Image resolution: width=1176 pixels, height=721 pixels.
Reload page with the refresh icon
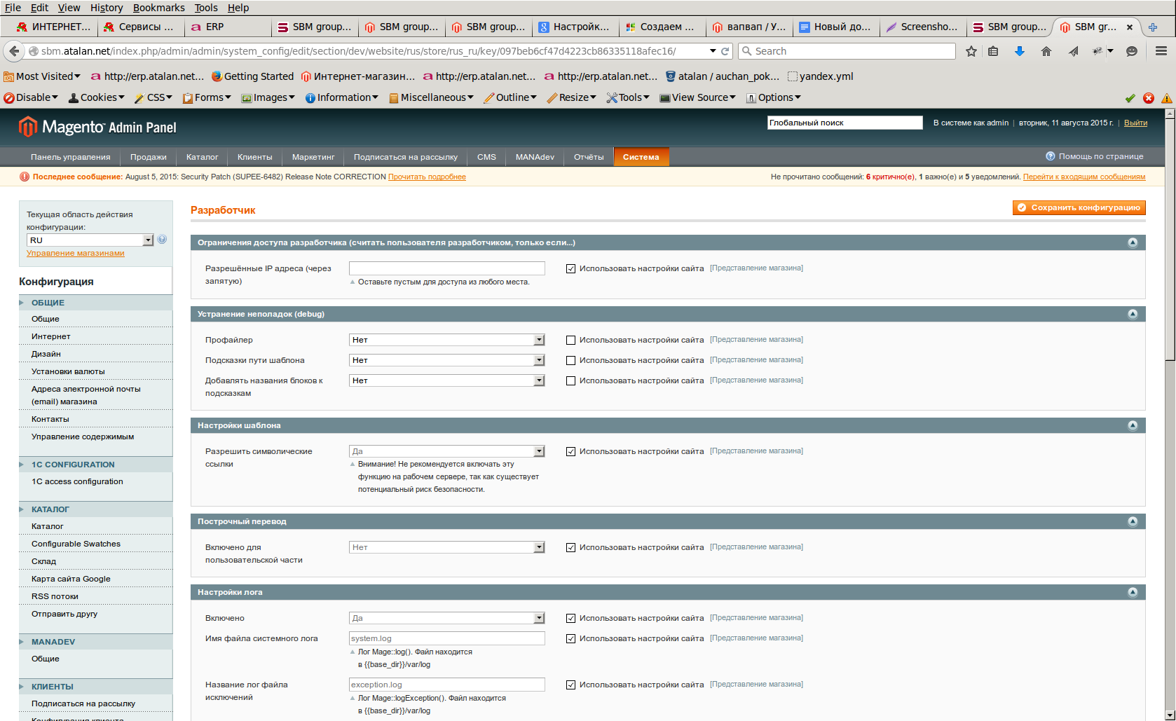[725, 51]
